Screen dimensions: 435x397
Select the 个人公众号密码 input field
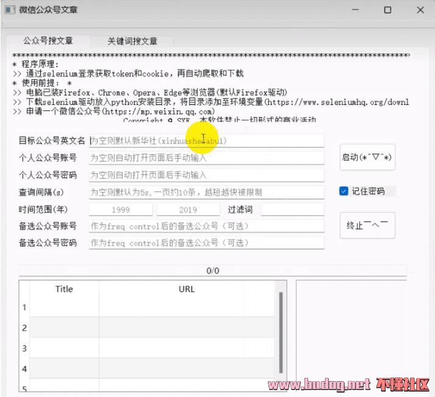[x=206, y=175]
